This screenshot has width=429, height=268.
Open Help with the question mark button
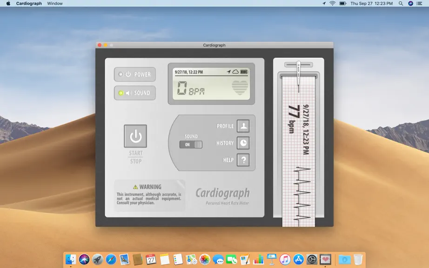(243, 160)
